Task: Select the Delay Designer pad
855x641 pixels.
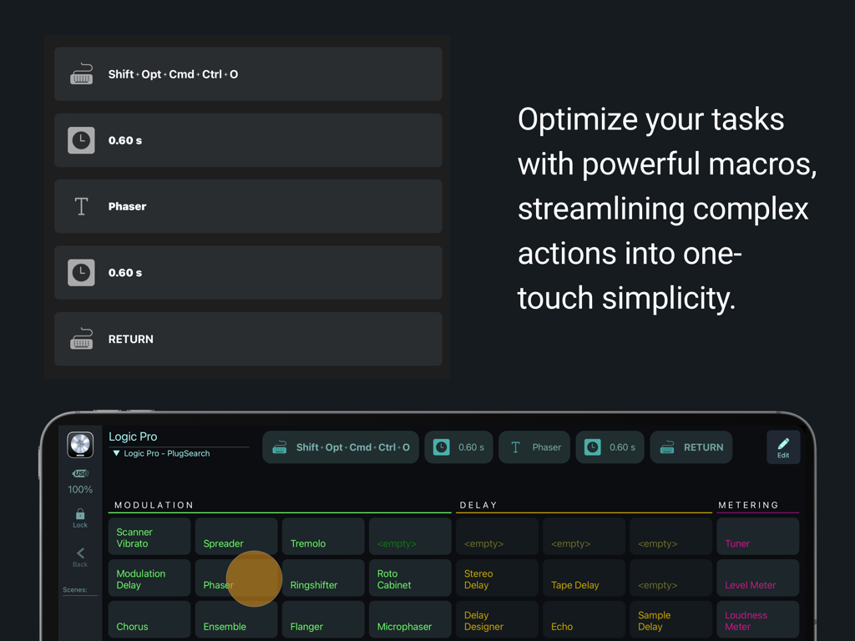Action: 497,619
